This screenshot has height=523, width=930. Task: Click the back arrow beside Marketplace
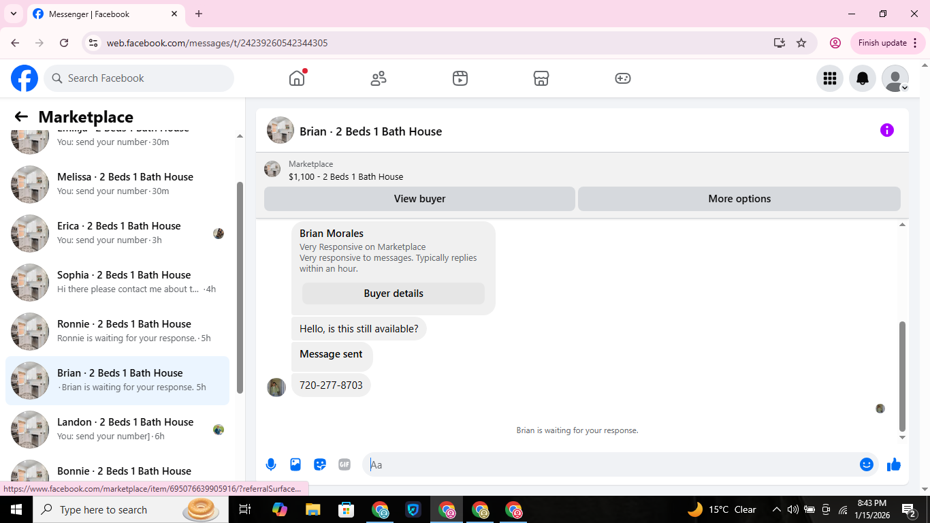21,116
